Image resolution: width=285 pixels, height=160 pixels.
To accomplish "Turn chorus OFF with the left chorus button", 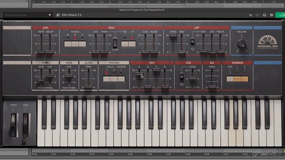I will [230, 79].
